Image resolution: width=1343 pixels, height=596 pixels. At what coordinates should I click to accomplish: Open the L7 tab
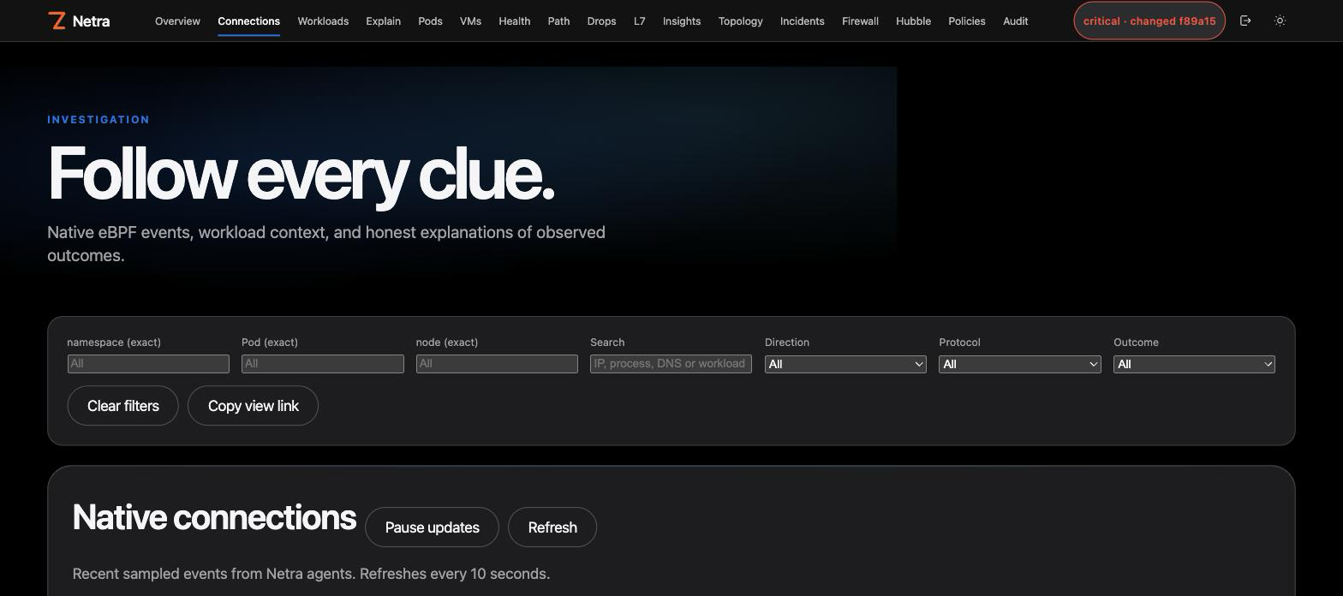(x=639, y=21)
